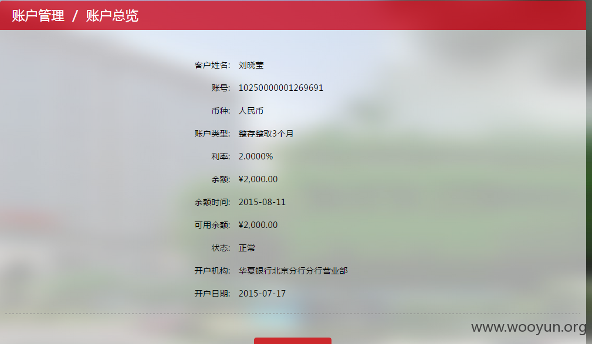Image resolution: width=592 pixels, height=344 pixels.
Task: Click the 币种 label
Action: 221,111
